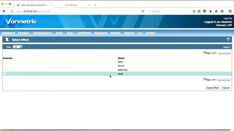Open the downloads arrow icon
This screenshot has width=234, height=131.
coord(210,11)
